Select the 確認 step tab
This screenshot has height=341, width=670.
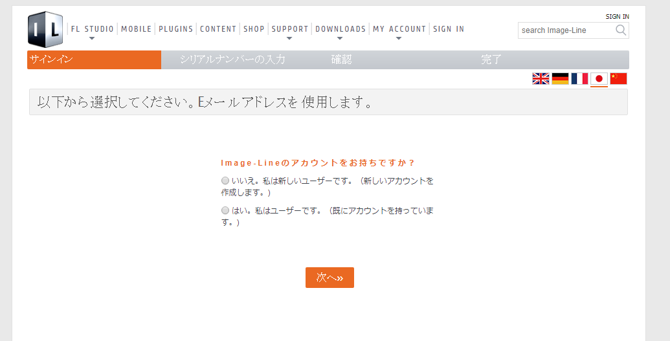coord(341,60)
